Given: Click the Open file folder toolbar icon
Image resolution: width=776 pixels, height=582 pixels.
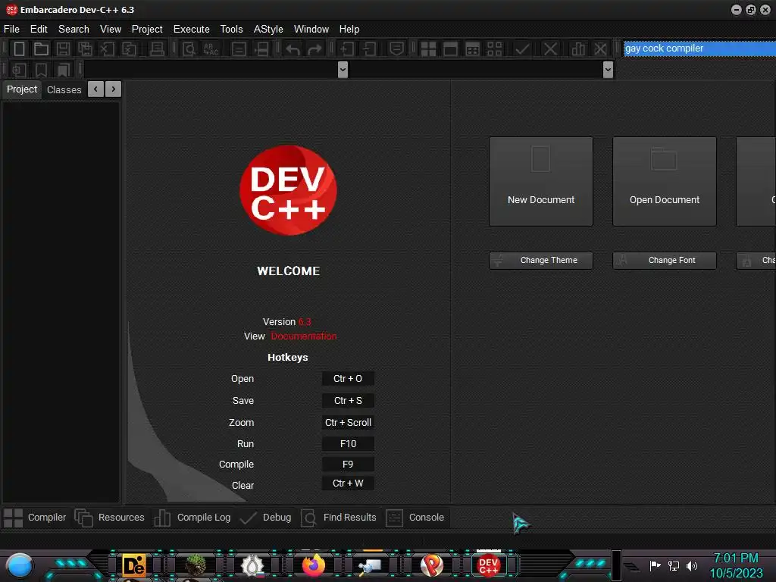Looking at the screenshot, I should [x=41, y=48].
